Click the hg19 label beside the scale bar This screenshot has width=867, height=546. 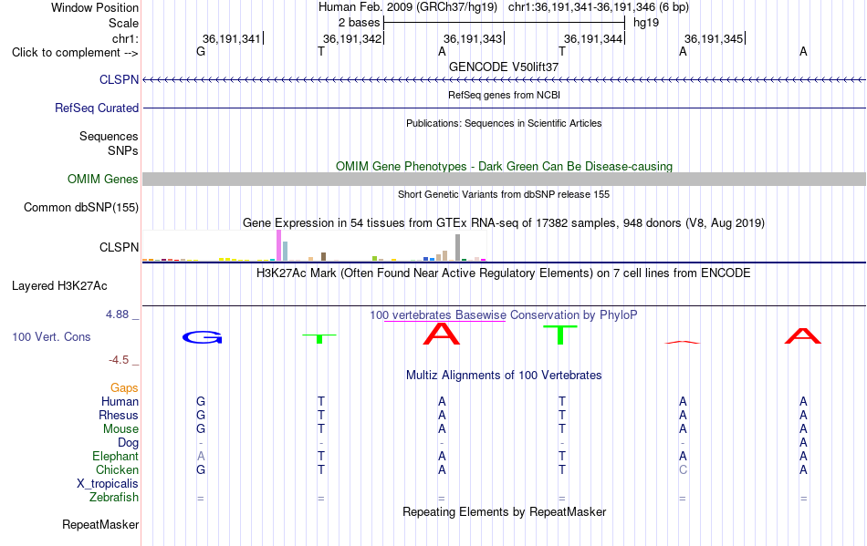(x=646, y=23)
